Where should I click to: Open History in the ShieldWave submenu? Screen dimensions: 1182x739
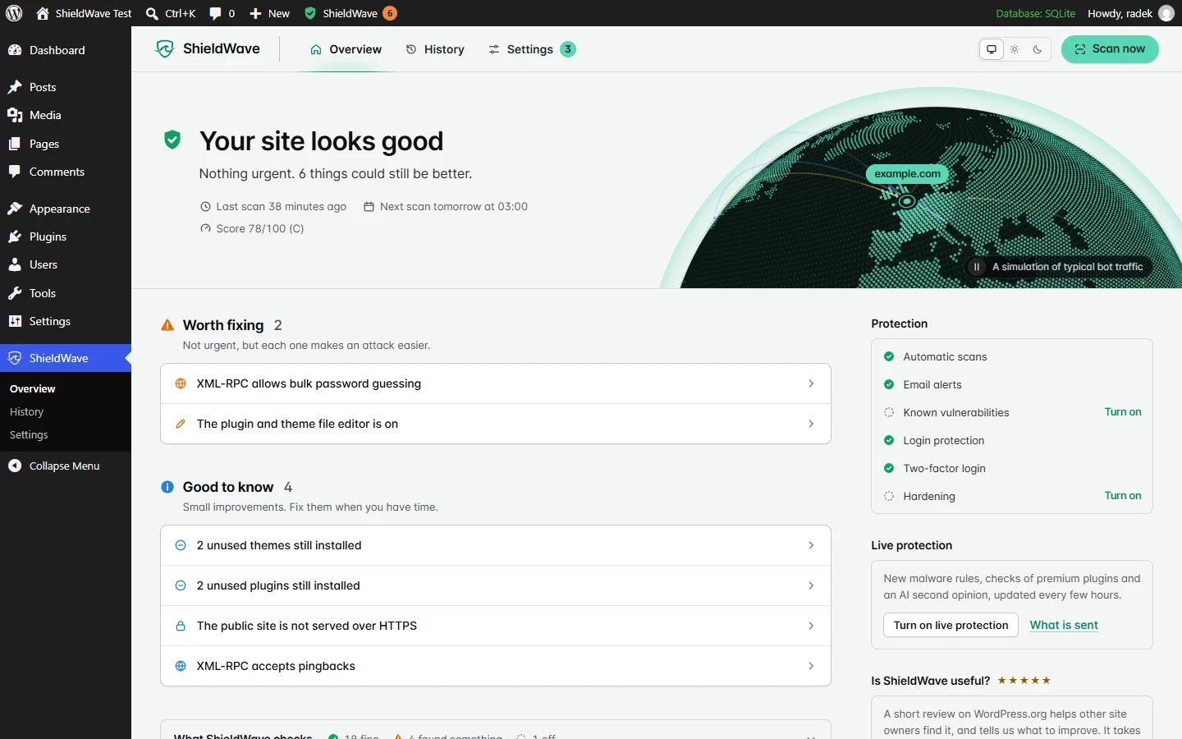coord(26,411)
